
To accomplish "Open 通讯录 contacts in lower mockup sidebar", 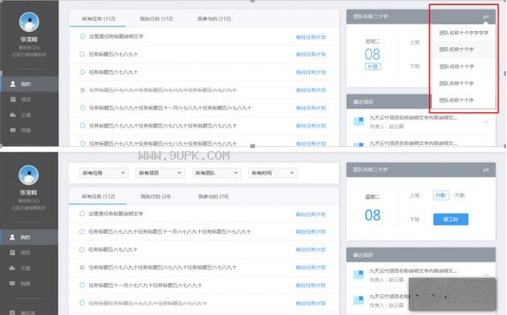I will 29,312.
